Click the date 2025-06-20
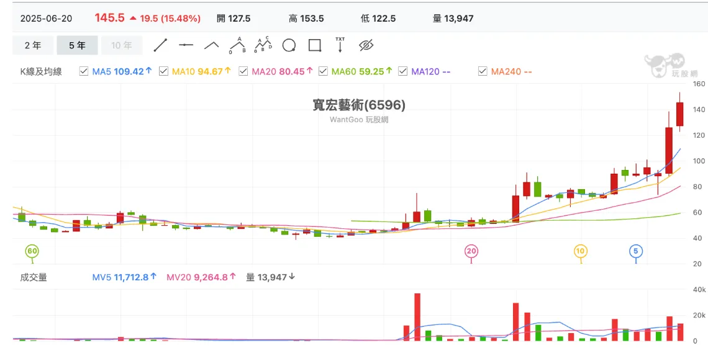Viewport: 708px width, 356px height. click(46, 19)
